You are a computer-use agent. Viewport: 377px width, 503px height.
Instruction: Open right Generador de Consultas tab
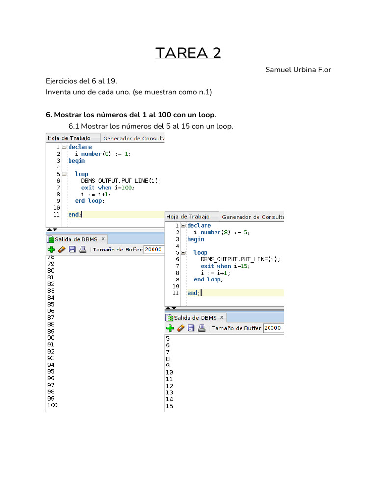[253, 217]
